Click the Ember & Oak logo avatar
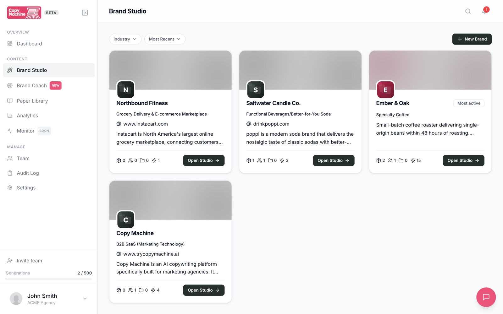503x314 pixels. tap(385, 90)
